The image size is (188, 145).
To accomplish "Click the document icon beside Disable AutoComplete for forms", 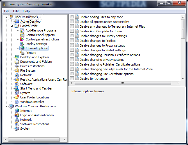I will [77, 31].
